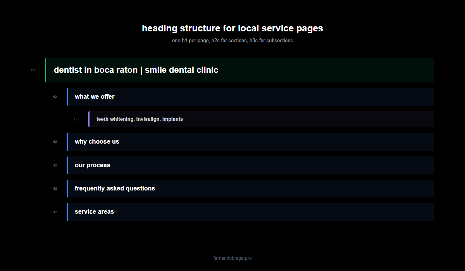The image size is (465, 271).
Task: Click the H2 label beside 'frequently asked questions'
Action: [55, 189]
